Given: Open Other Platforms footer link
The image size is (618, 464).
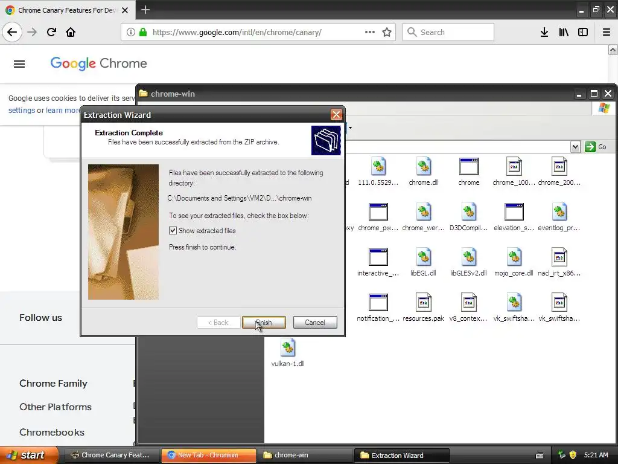Looking at the screenshot, I should click(x=55, y=407).
